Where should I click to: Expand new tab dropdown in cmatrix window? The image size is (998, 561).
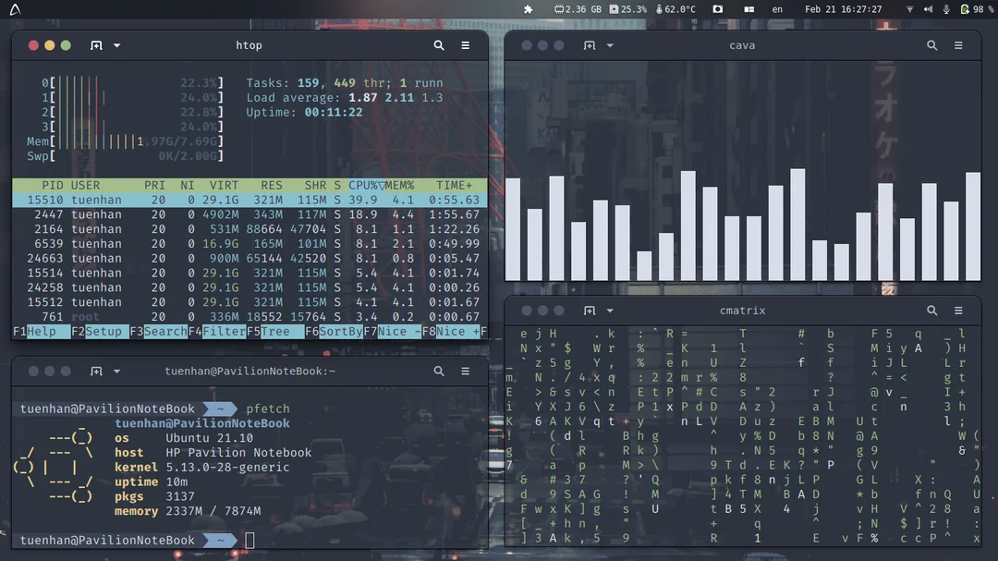coord(610,311)
